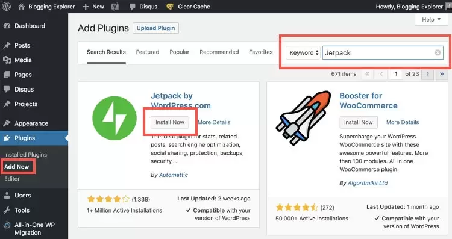Click the plus icon next to New
This screenshot has width=452, height=239.
tap(86, 7)
